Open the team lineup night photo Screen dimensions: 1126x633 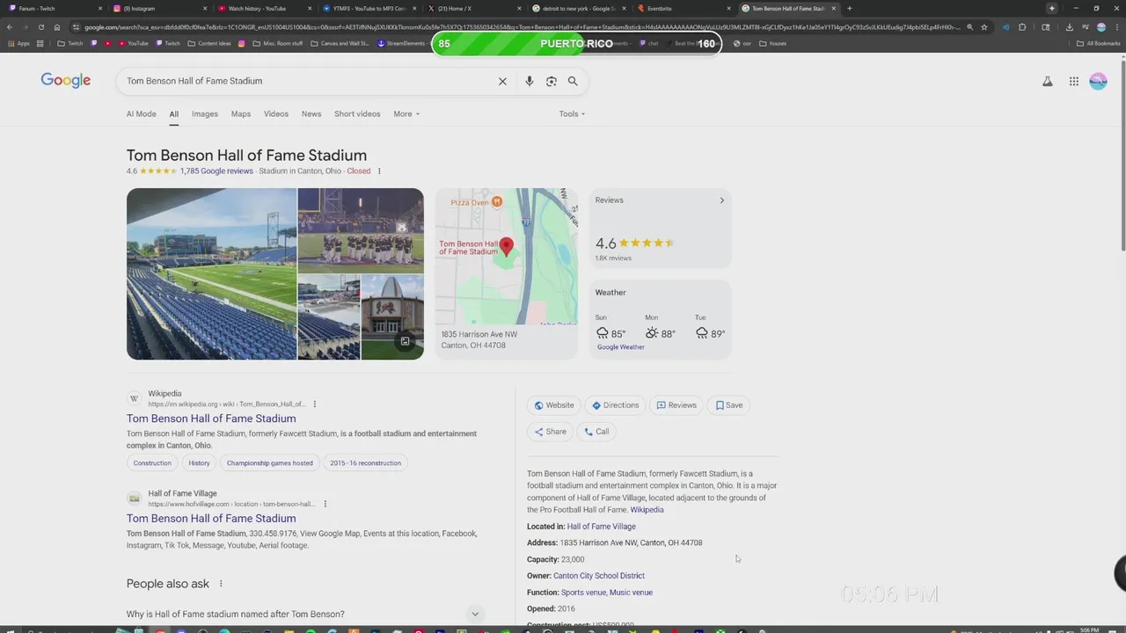tap(361, 230)
